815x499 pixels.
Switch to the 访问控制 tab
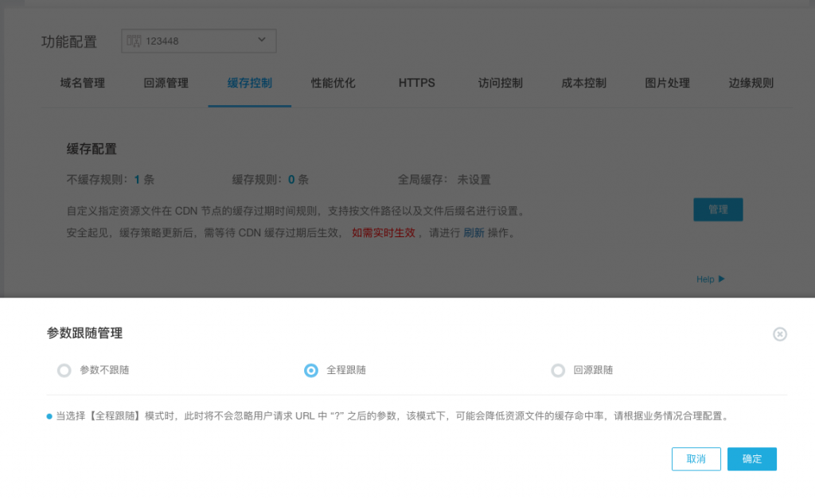point(500,83)
